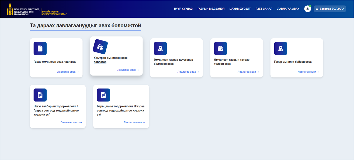Select ЛАВЛАГАА АВАХ in top navigation
This screenshot has width=354, height=160.
288,9
